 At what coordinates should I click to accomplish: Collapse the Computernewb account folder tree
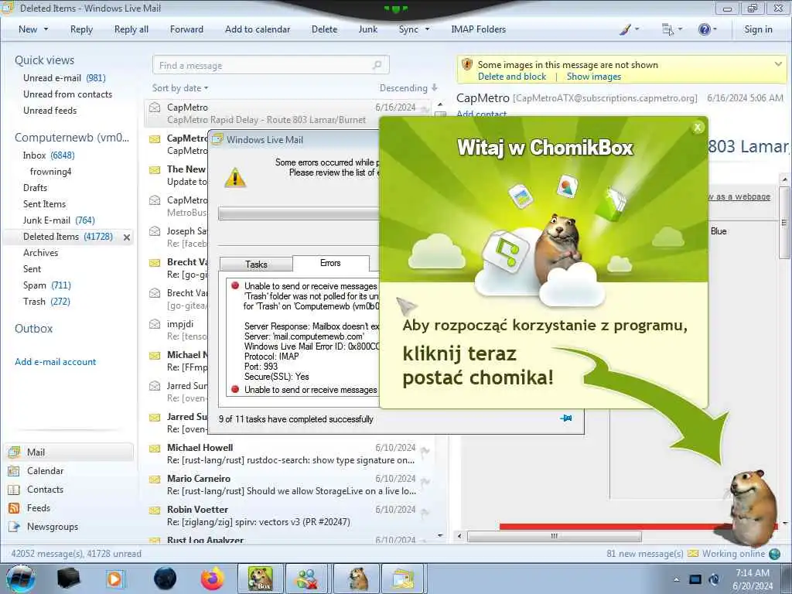[72, 138]
